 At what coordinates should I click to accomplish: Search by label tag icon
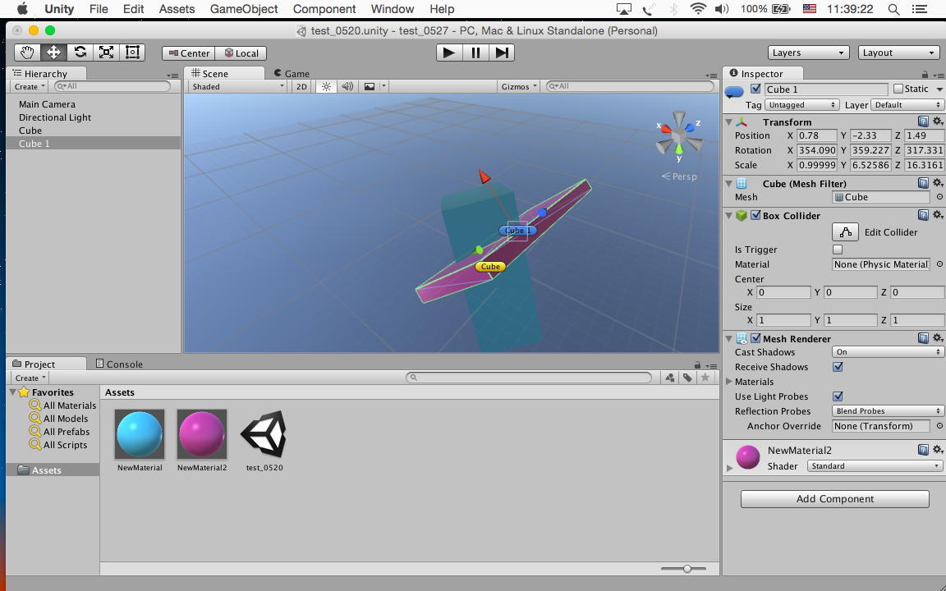tap(687, 378)
